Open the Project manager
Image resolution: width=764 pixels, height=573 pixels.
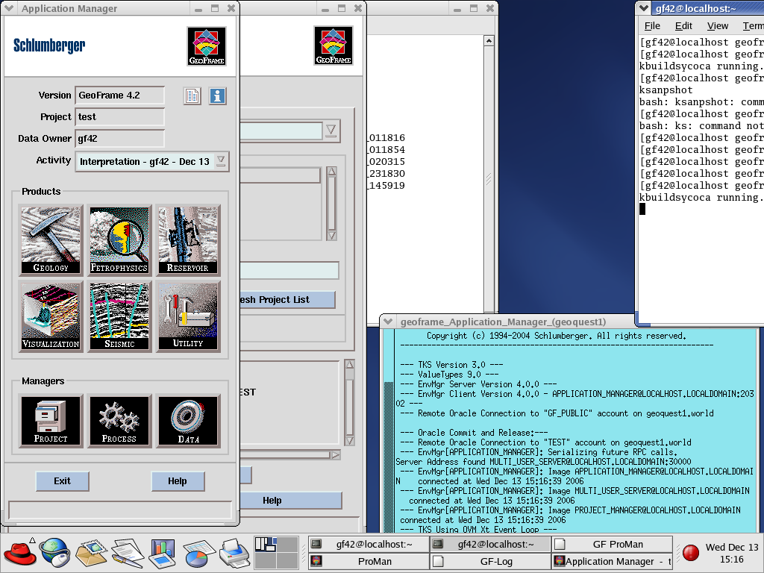[51, 421]
